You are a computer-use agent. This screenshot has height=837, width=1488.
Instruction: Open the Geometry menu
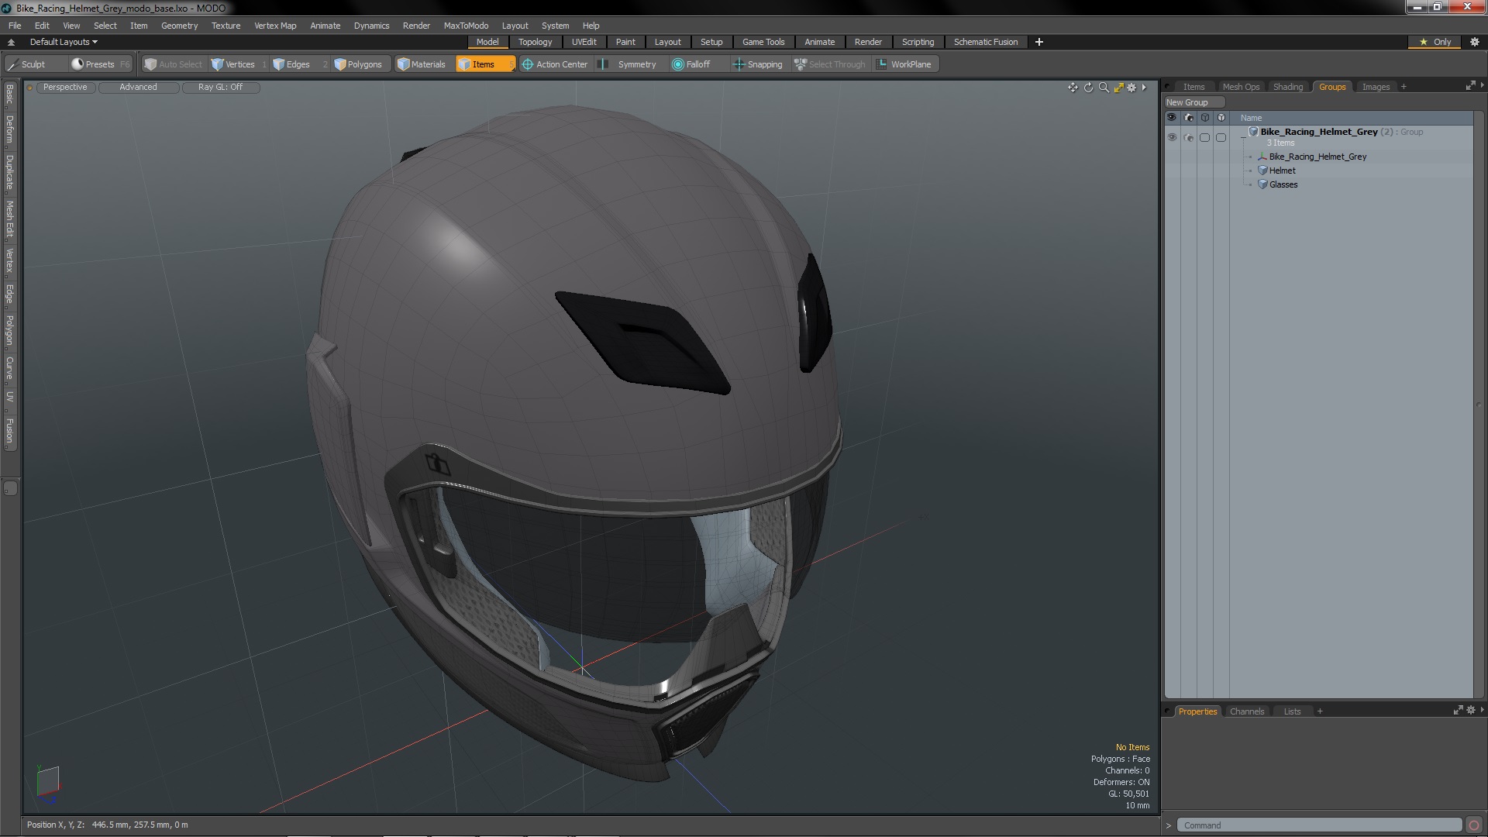pos(179,26)
